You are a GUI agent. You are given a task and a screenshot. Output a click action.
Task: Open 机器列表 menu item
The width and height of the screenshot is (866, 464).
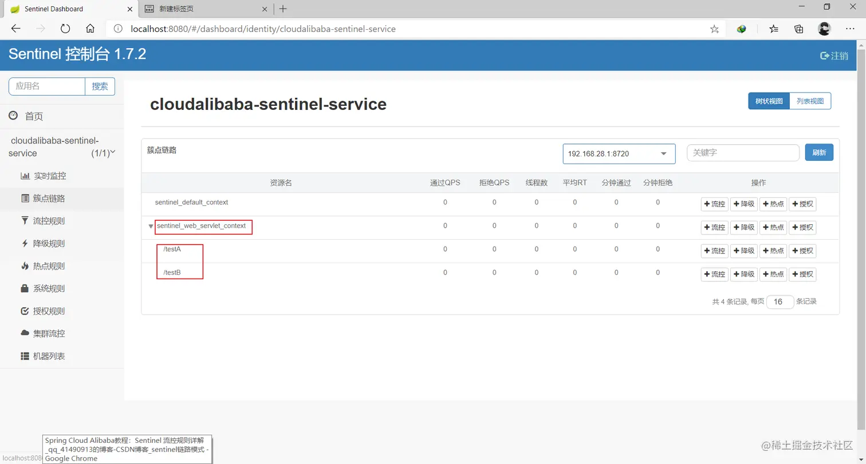(44, 356)
